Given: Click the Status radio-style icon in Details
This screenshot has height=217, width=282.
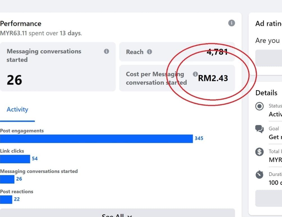Looking at the screenshot, I should [259, 106].
